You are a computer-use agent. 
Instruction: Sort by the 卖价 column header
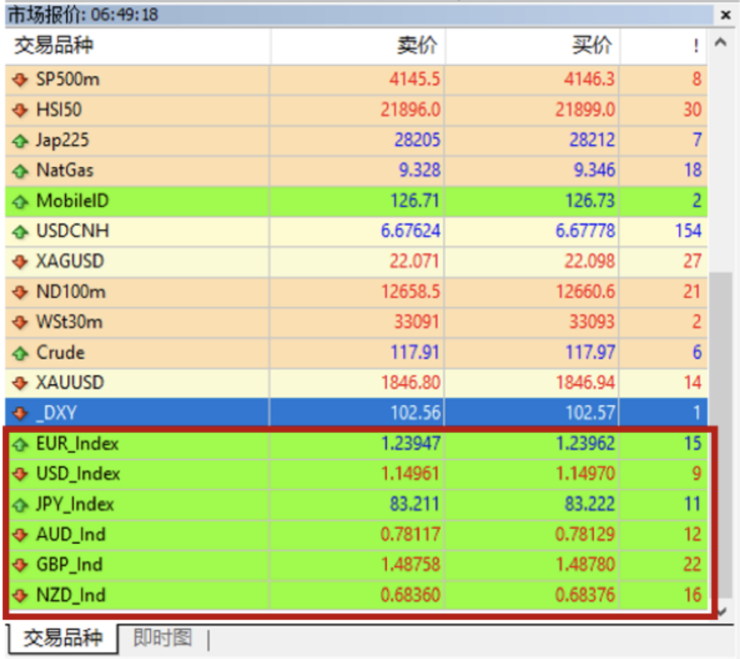pyautogui.click(x=357, y=46)
